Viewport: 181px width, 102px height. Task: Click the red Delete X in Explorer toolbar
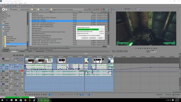[89, 9]
